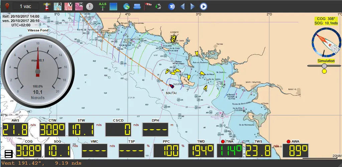Click the LORIENT city label on chart
Screen dimensions: 342x167
coord(174,32)
